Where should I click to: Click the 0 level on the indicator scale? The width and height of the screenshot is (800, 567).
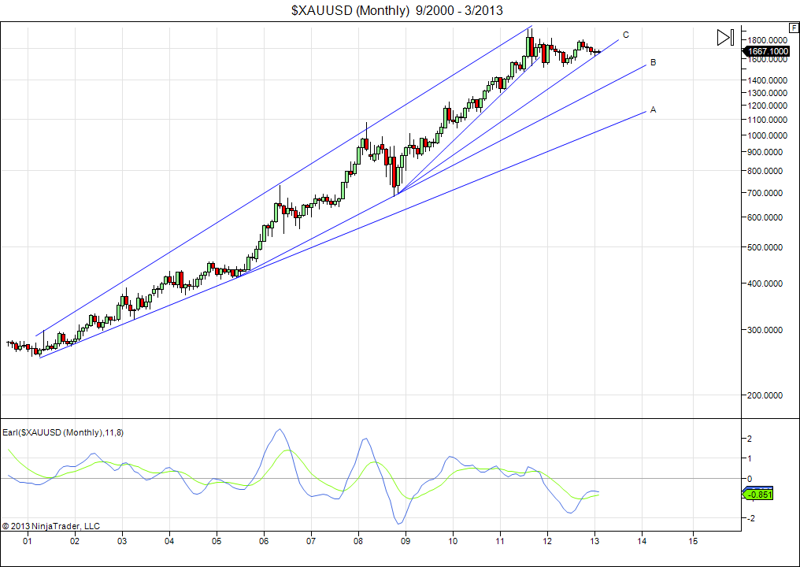tap(750, 478)
